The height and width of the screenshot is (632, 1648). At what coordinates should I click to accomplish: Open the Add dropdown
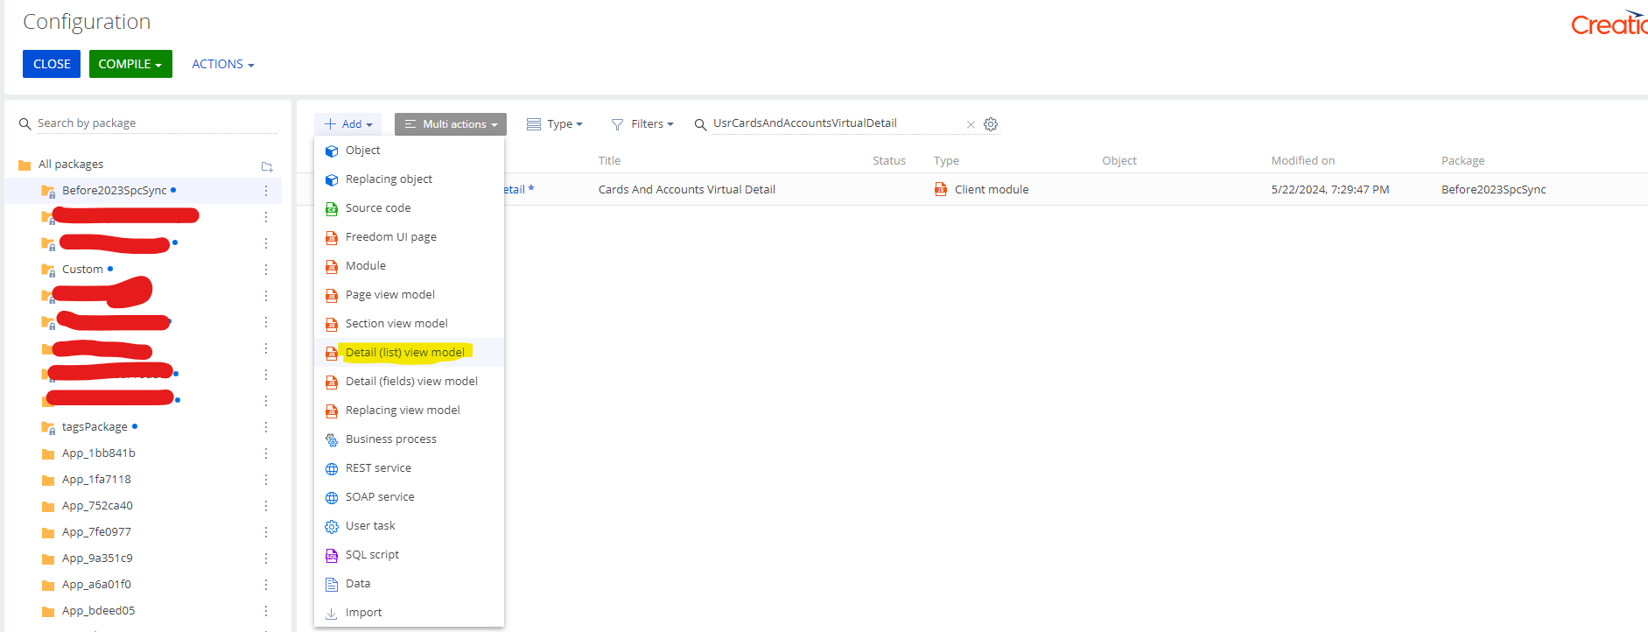(x=348, y=124)
